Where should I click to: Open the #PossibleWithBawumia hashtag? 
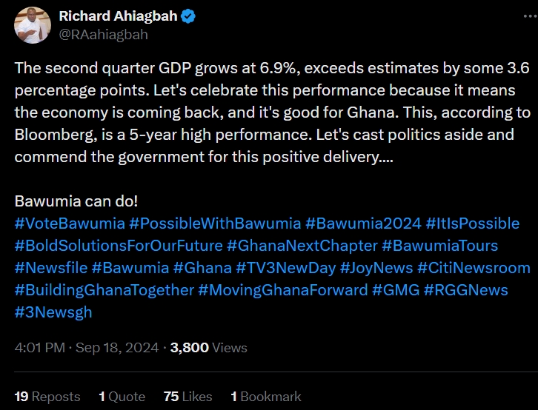point(215,223)
